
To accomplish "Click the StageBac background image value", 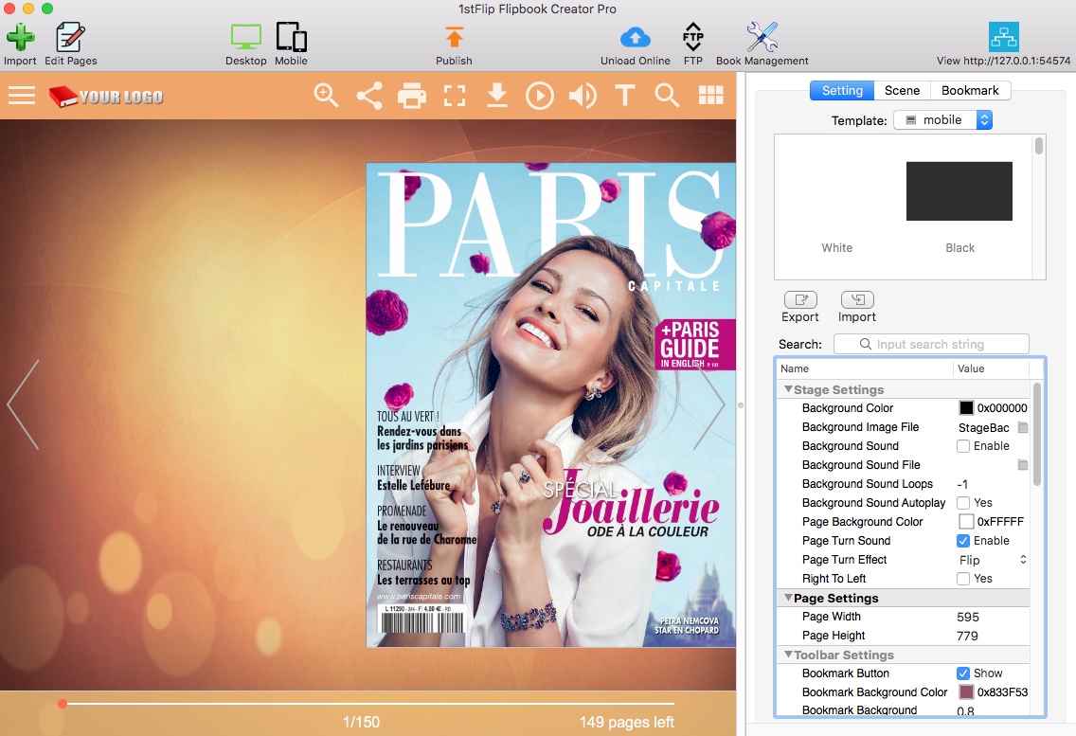I will tap(984, 428).
